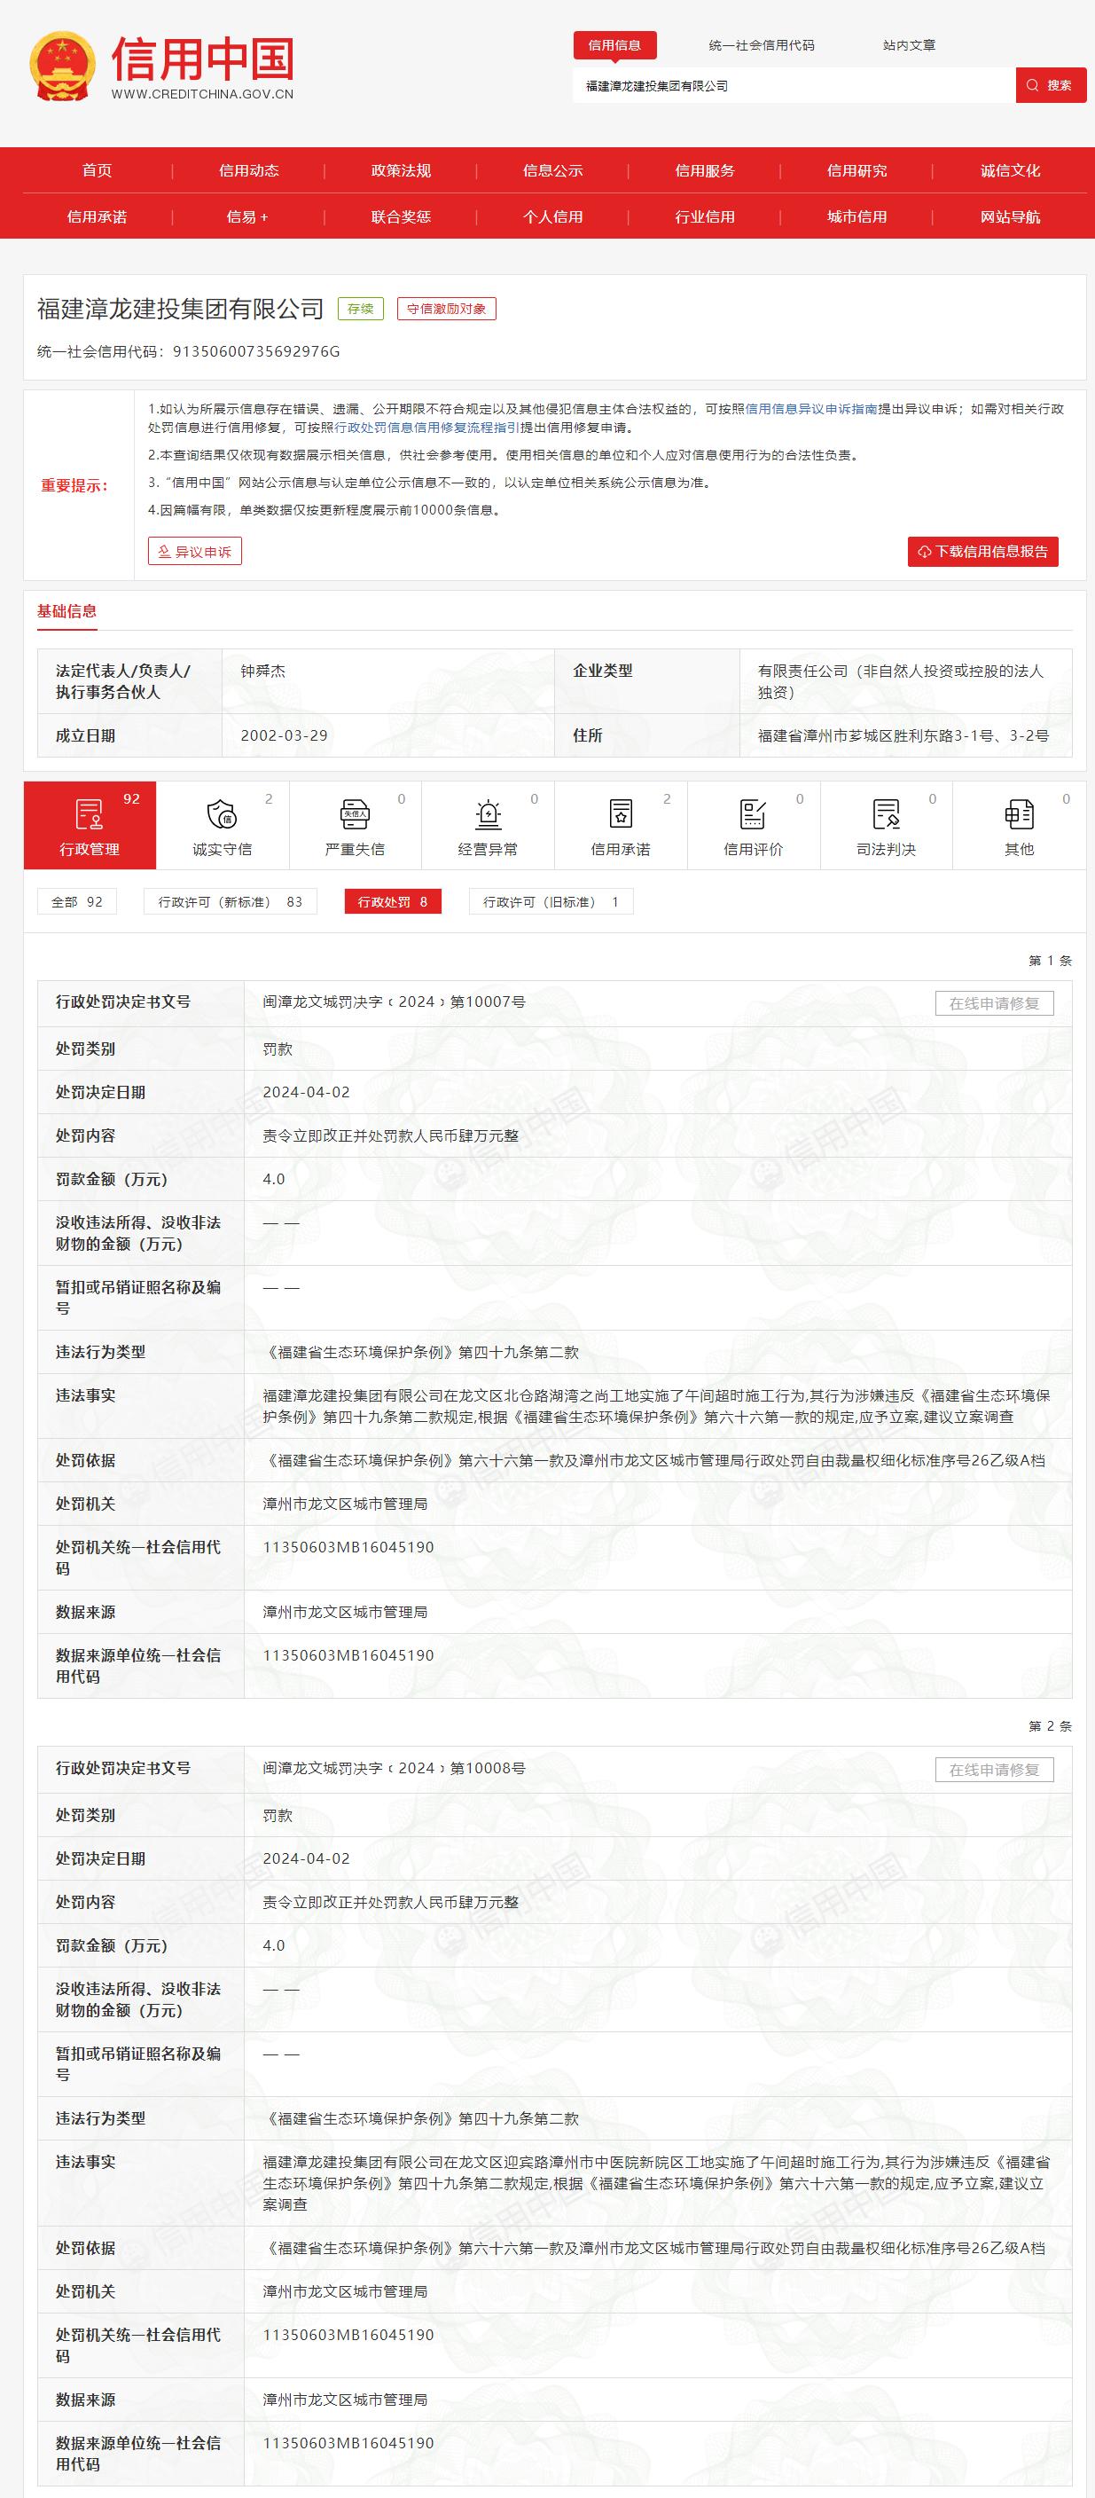Open the 信用承诺 navigation item
Viewport: 1095px width, 2498px height.
[97, 216]
